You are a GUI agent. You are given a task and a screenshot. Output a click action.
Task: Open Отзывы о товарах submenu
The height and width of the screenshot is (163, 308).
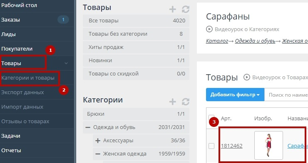tap(25, 122)
